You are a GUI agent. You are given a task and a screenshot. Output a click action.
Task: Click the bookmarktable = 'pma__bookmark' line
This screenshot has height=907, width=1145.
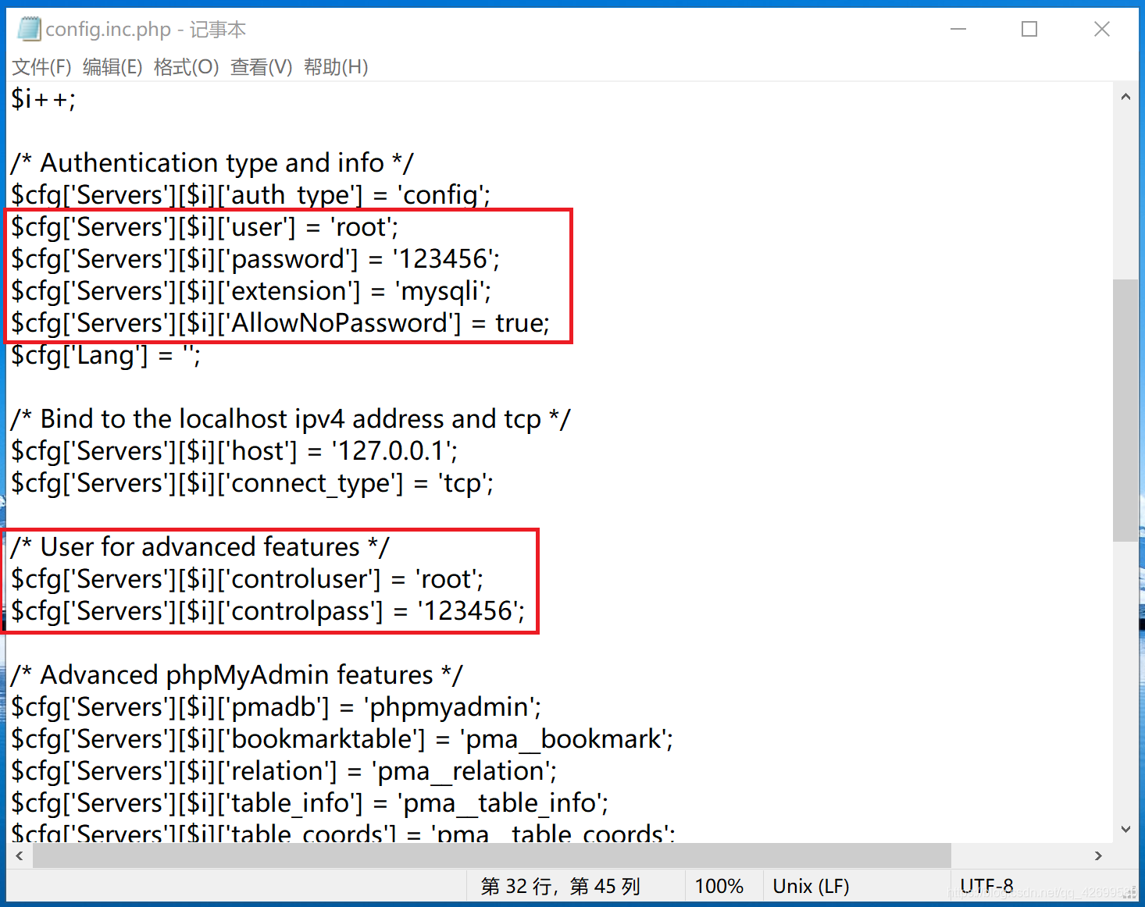342,739
